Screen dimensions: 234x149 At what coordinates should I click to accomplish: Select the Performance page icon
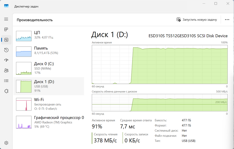[6, 40]
